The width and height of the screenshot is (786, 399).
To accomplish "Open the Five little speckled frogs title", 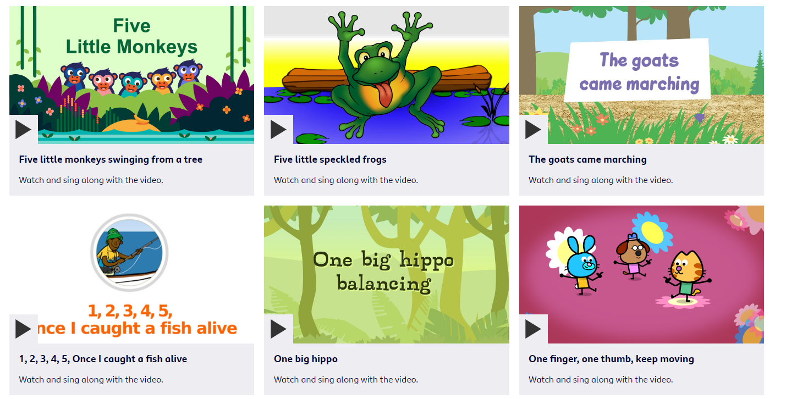I will tap(330, 159).
